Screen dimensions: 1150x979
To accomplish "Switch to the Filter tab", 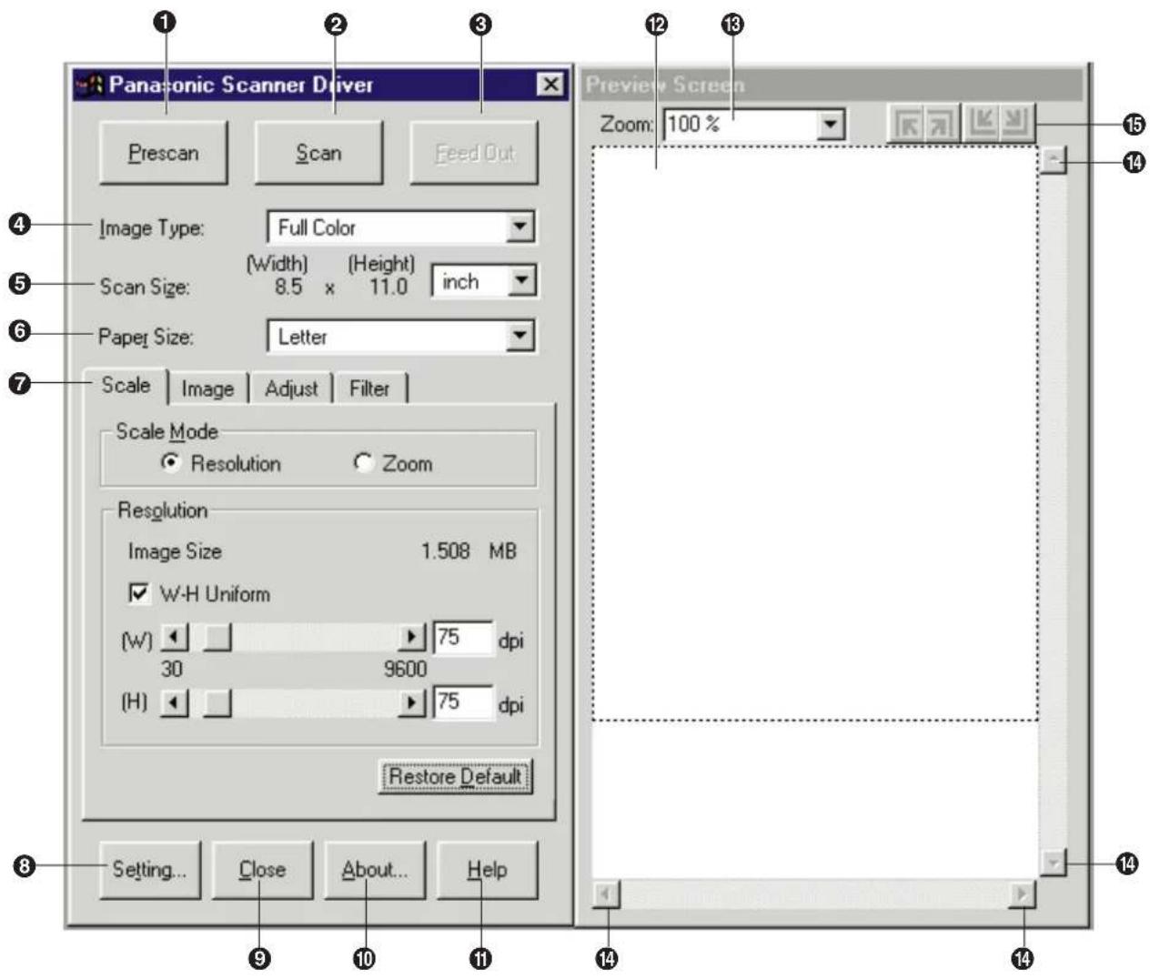I will [369, 389].
